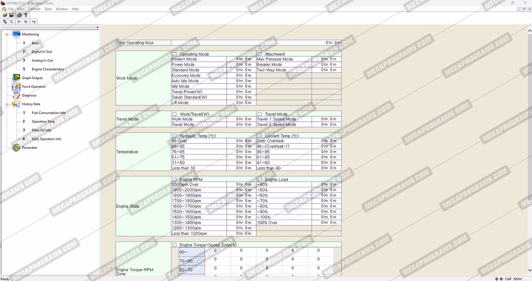The image size is (532, 281).
Task: Collapse the History Data tree node
Action: coord(7,104)
